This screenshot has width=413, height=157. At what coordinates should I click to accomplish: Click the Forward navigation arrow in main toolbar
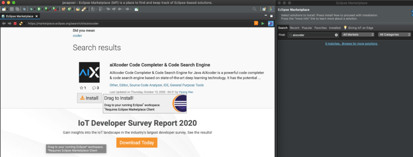127,9
